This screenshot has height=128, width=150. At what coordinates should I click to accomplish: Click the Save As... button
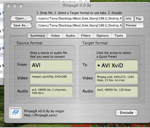[21, 25]
